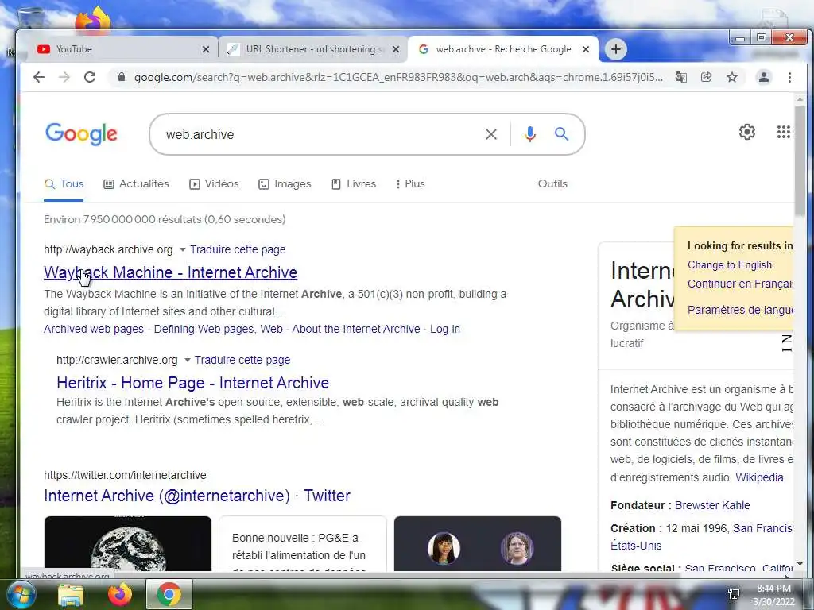This screenshot has height=610, width=814.
Task: Submit search with magnifier icon
Action: (561, 134)
